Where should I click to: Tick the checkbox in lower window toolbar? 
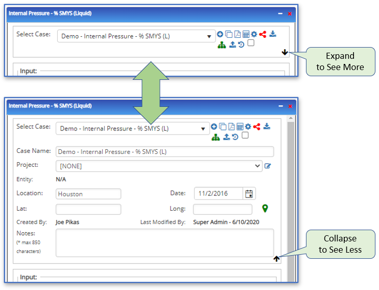click(x=245, y=136)
